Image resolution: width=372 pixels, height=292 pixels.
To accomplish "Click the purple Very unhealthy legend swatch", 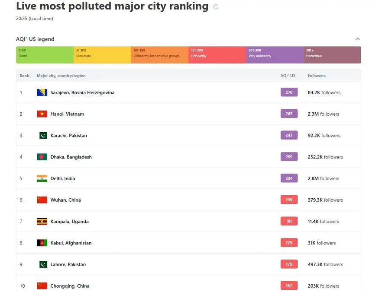I will pyautogui.click(x=275, y=55).
